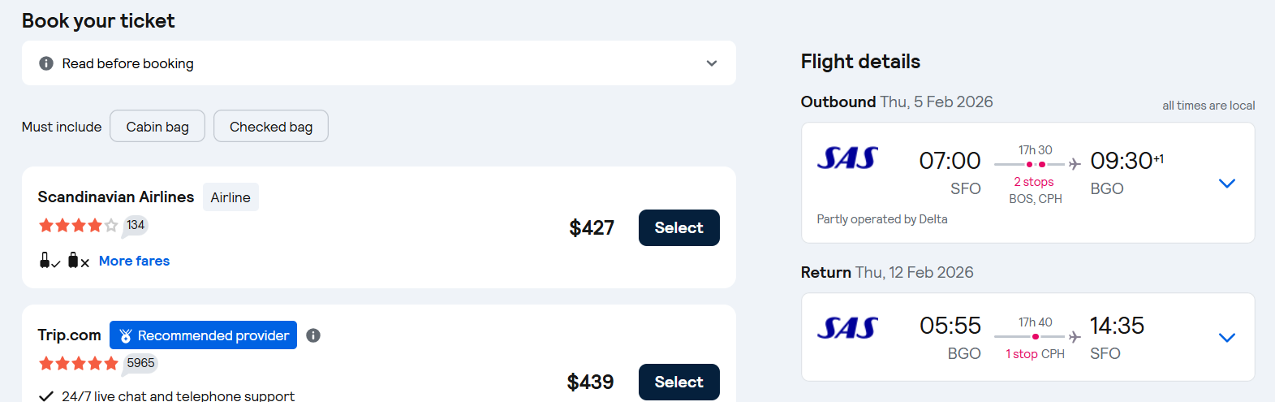
Task: Click the Trip.com five-star rating
Action: click(78, 363)
